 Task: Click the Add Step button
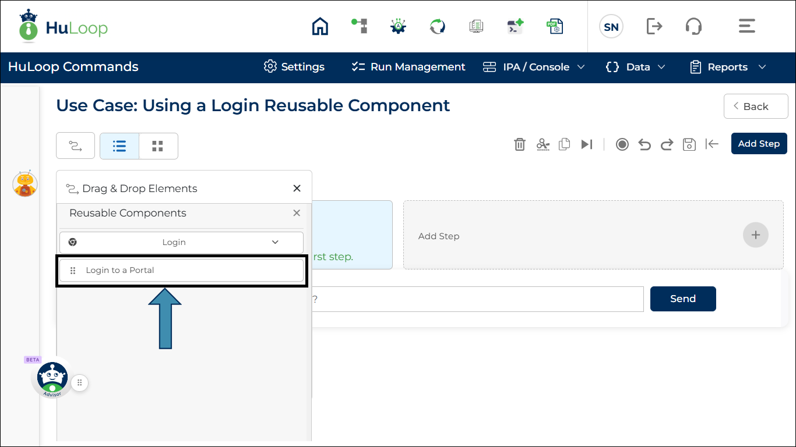(x=759, y=144)
